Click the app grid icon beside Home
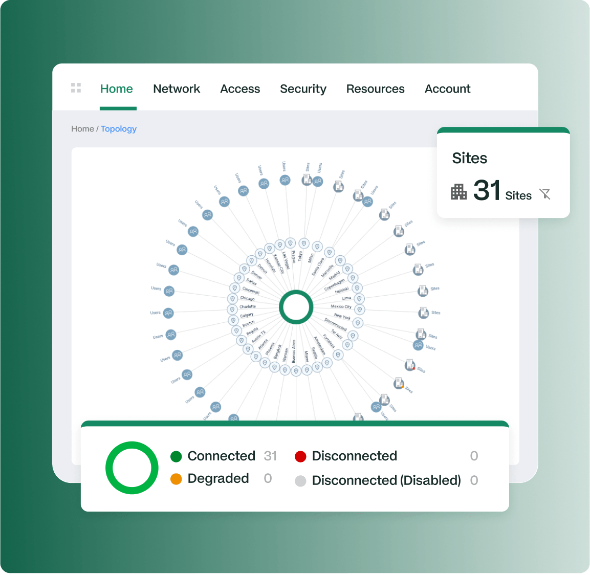This screenshot has width=590, height=575. (x=76, y=88)
